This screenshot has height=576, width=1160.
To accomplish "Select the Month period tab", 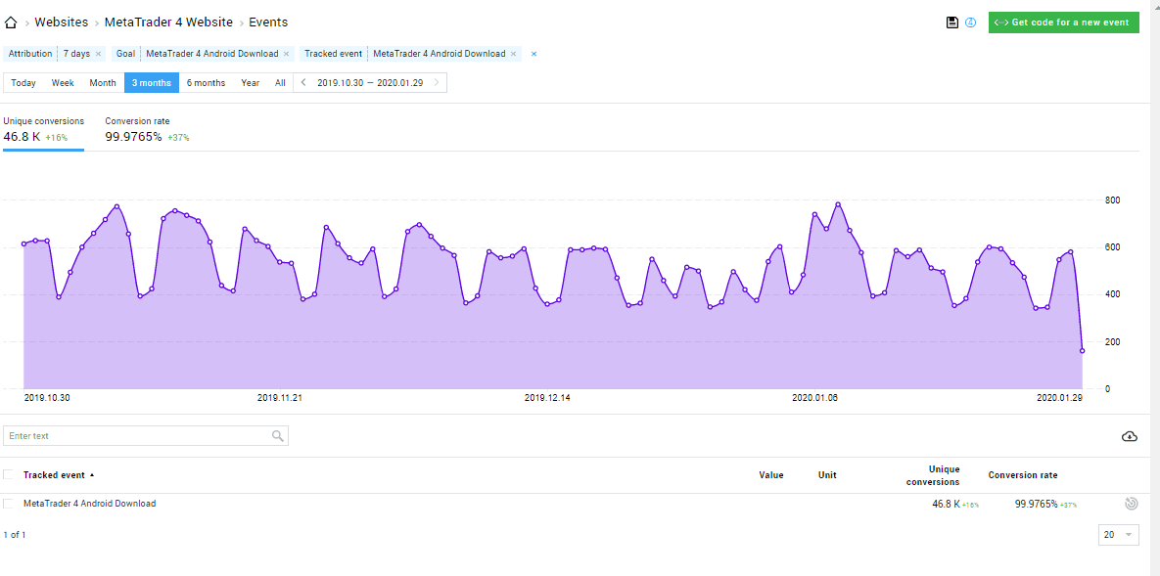I will coord(103,83).
